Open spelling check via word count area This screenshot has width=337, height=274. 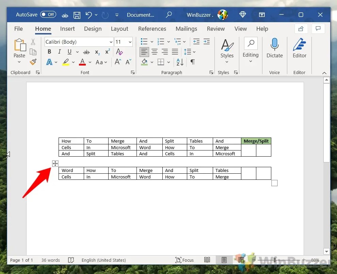tap(71, 260)
